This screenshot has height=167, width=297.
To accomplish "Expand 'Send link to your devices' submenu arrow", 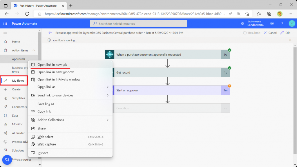I will point(108,95).
